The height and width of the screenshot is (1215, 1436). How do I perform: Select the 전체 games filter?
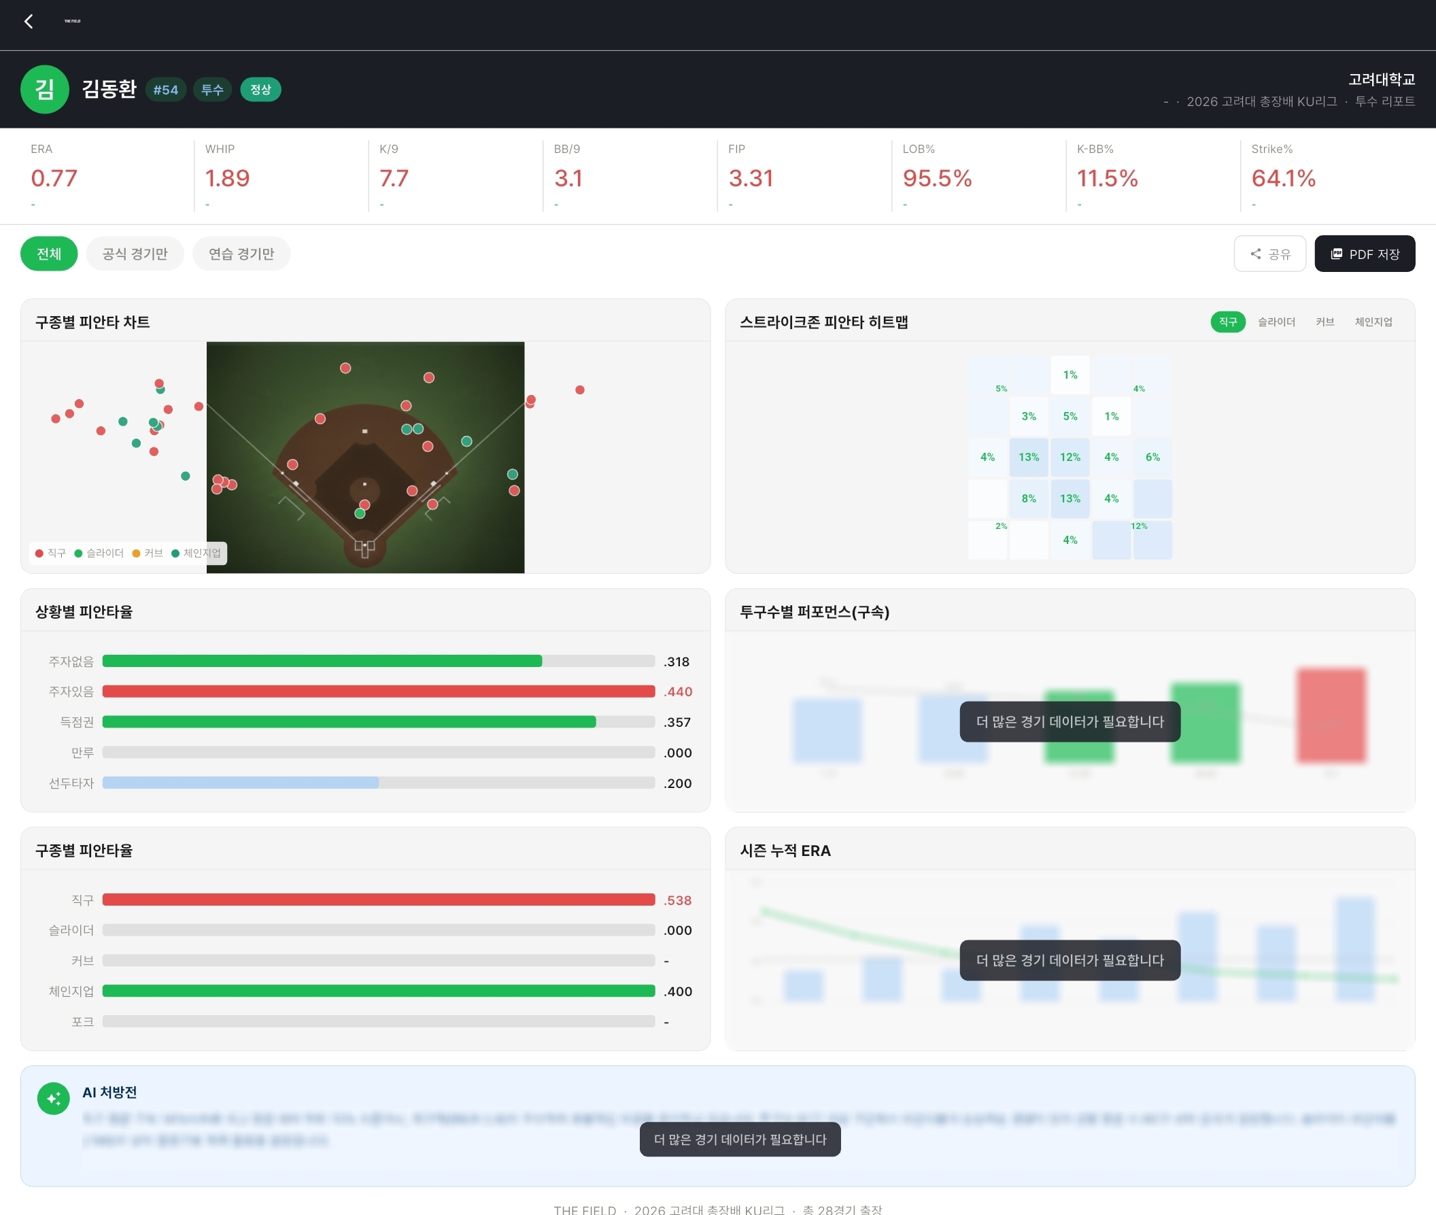coord(49,254)
